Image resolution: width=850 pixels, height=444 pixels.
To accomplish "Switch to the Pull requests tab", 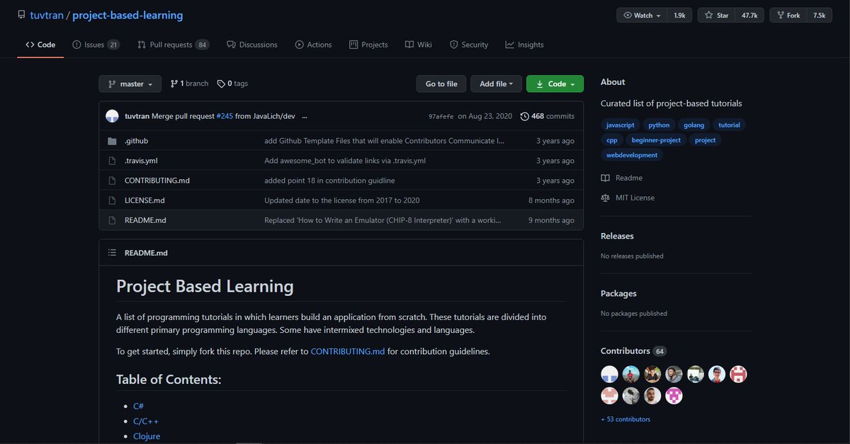I will (x=172, y=45).
